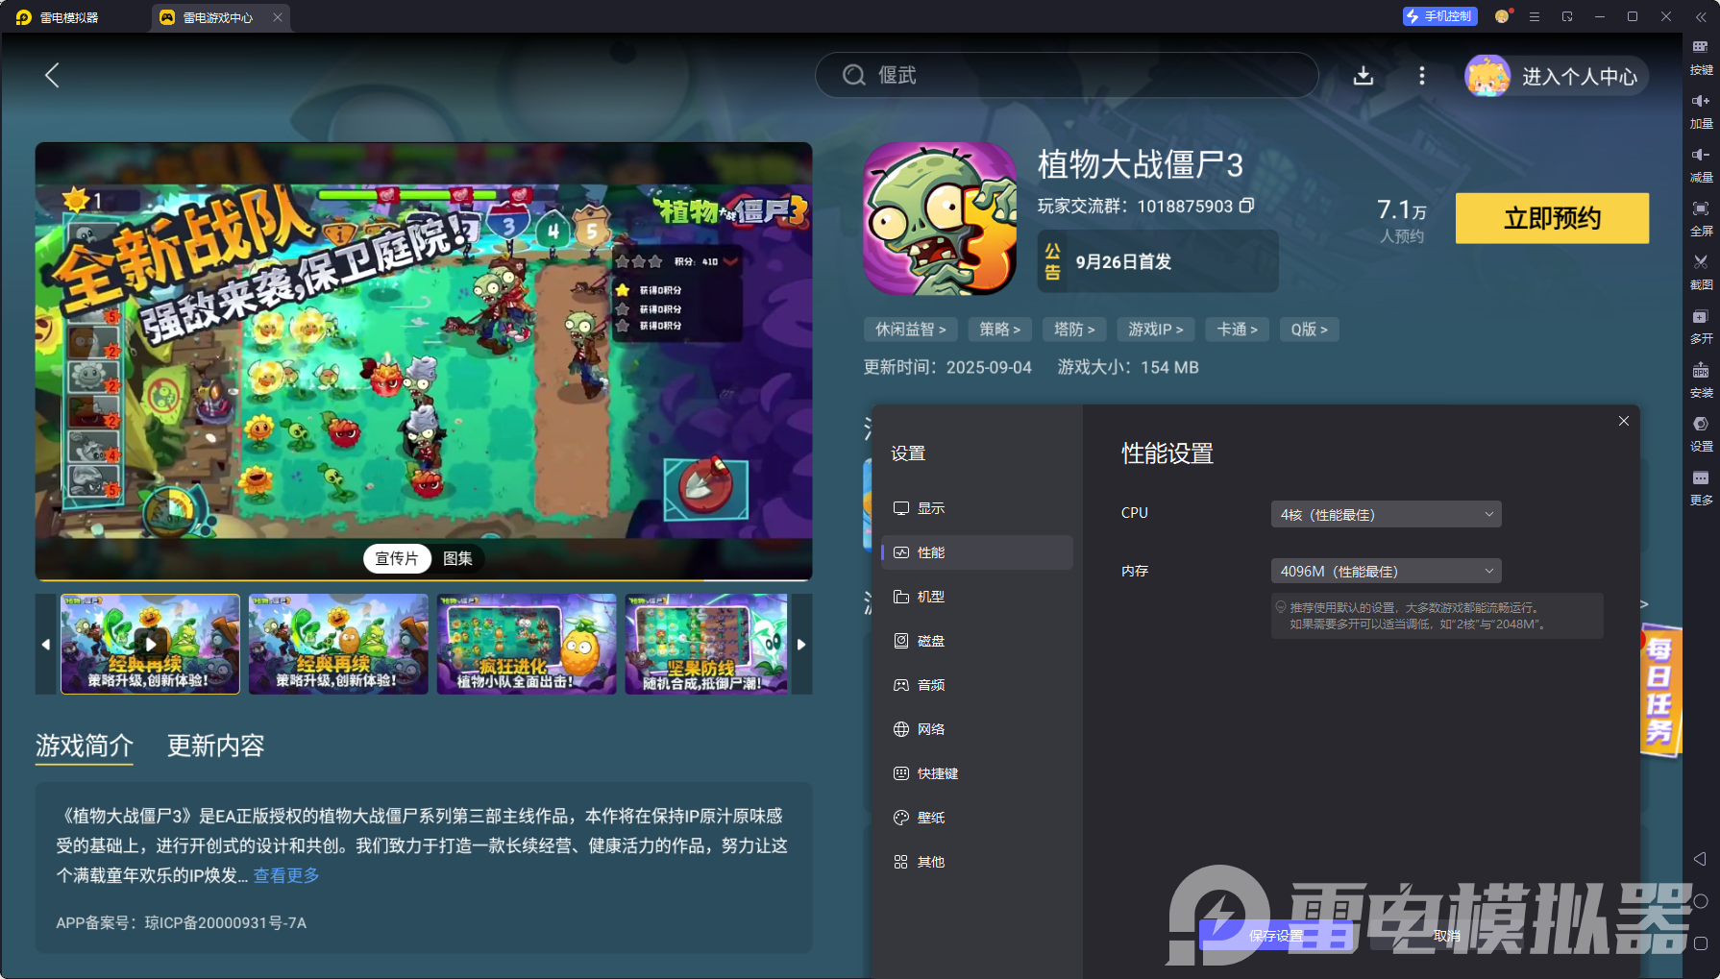1720x979 pixels.
Task: Click the 加量 volume up sidebar icon
Action: coord(1701,111)
